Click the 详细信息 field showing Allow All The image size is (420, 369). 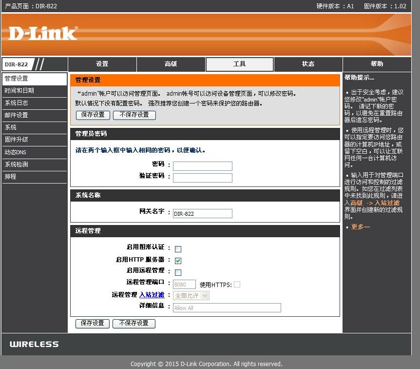(227, 308)
